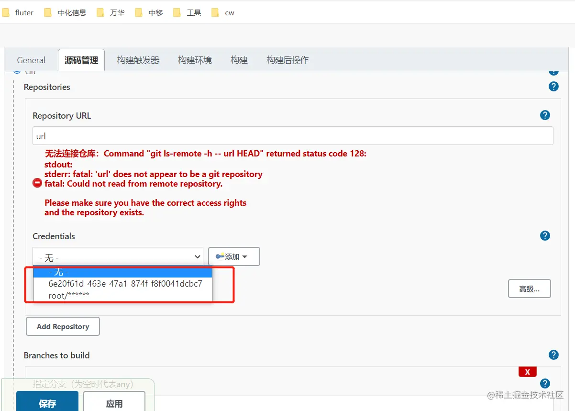575x411 pixels.
Task: Open the 添加 credentials dropdown button
Action: [234, 256]
